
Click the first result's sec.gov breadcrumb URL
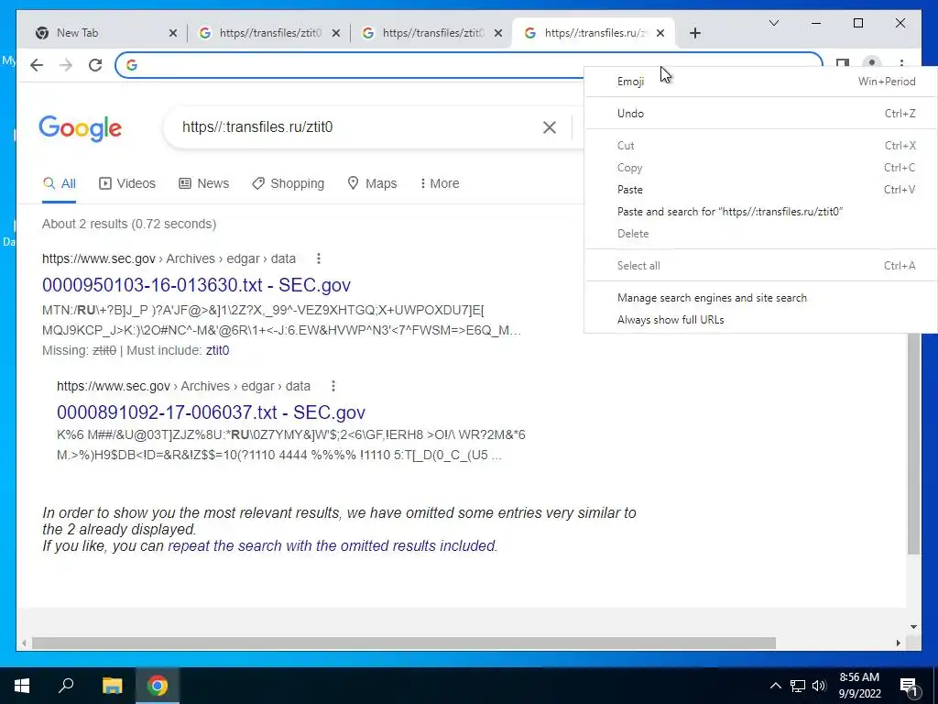pos(169,258)
